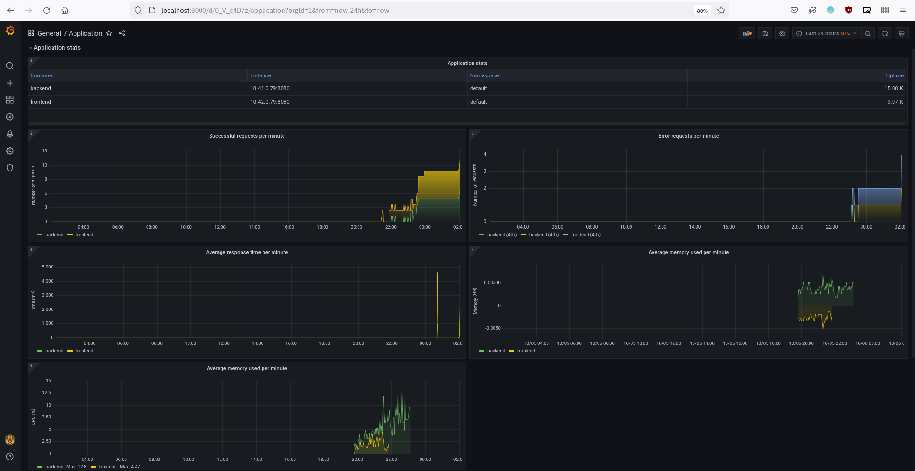Refresh the dashboard
The height and width of the screenshot is (471, 915).
[x=885, y=33]
